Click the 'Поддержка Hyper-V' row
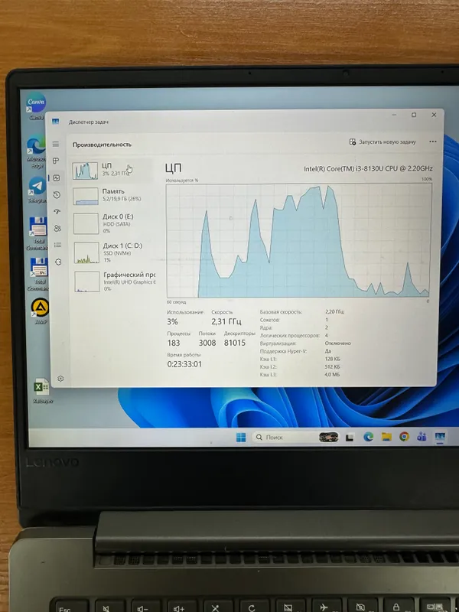This screenshot has width=459, height=612. 296,351
